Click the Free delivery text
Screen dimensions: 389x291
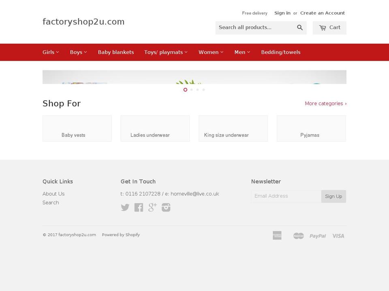[255, 13]
